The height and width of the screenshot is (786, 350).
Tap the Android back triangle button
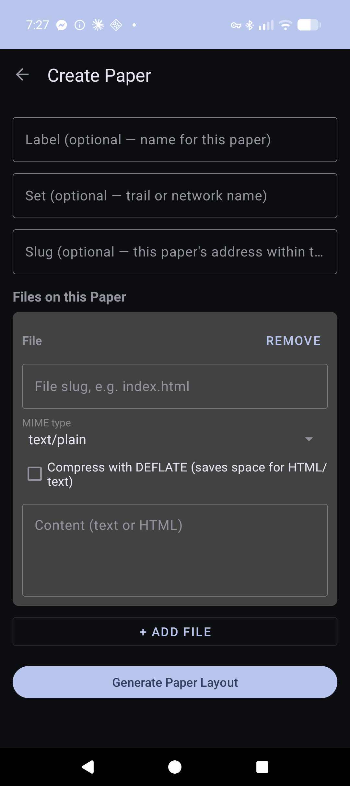[x=87, y=767]
